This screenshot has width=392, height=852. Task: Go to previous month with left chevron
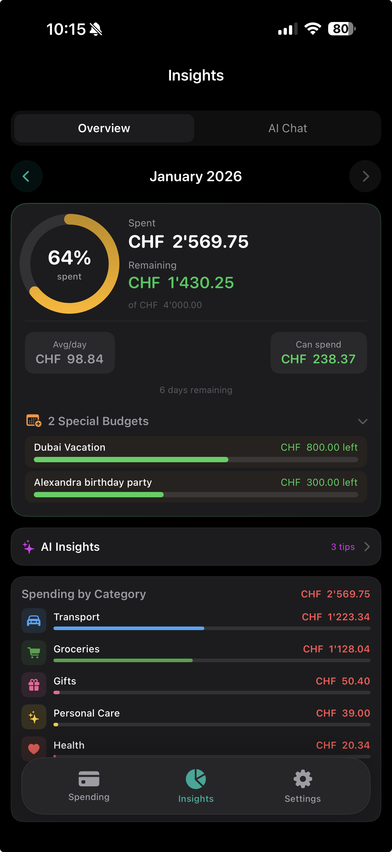(x=26, y=176)
